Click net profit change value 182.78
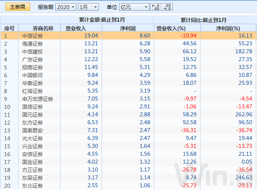Viewport: 257px width, 192px height. (244, 51)
